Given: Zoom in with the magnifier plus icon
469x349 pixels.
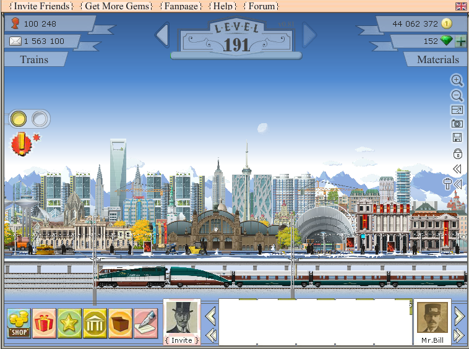Looking at the screenshot, I should tap(457, 80).
